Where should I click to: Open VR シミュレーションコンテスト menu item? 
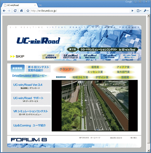[x=31, y=112]
